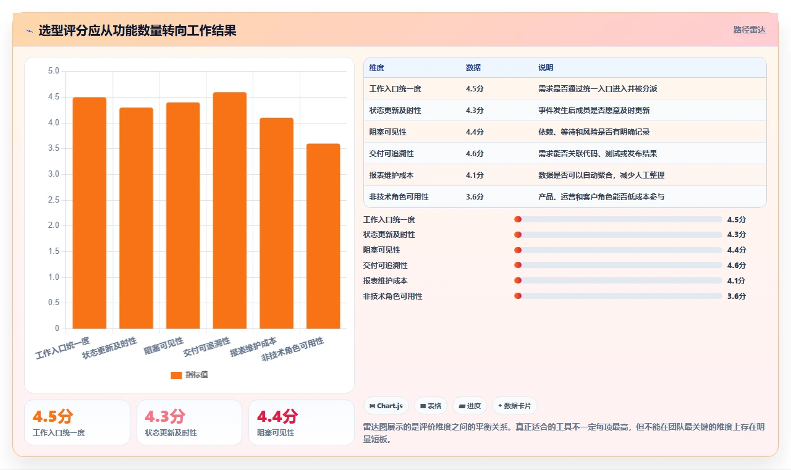Click table value 3.6分

[x=475, y=197]
